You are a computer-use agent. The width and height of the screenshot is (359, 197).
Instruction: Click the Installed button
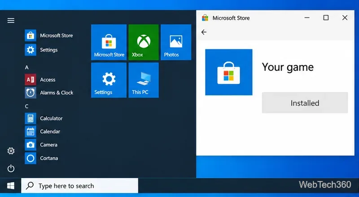point(305,103)
